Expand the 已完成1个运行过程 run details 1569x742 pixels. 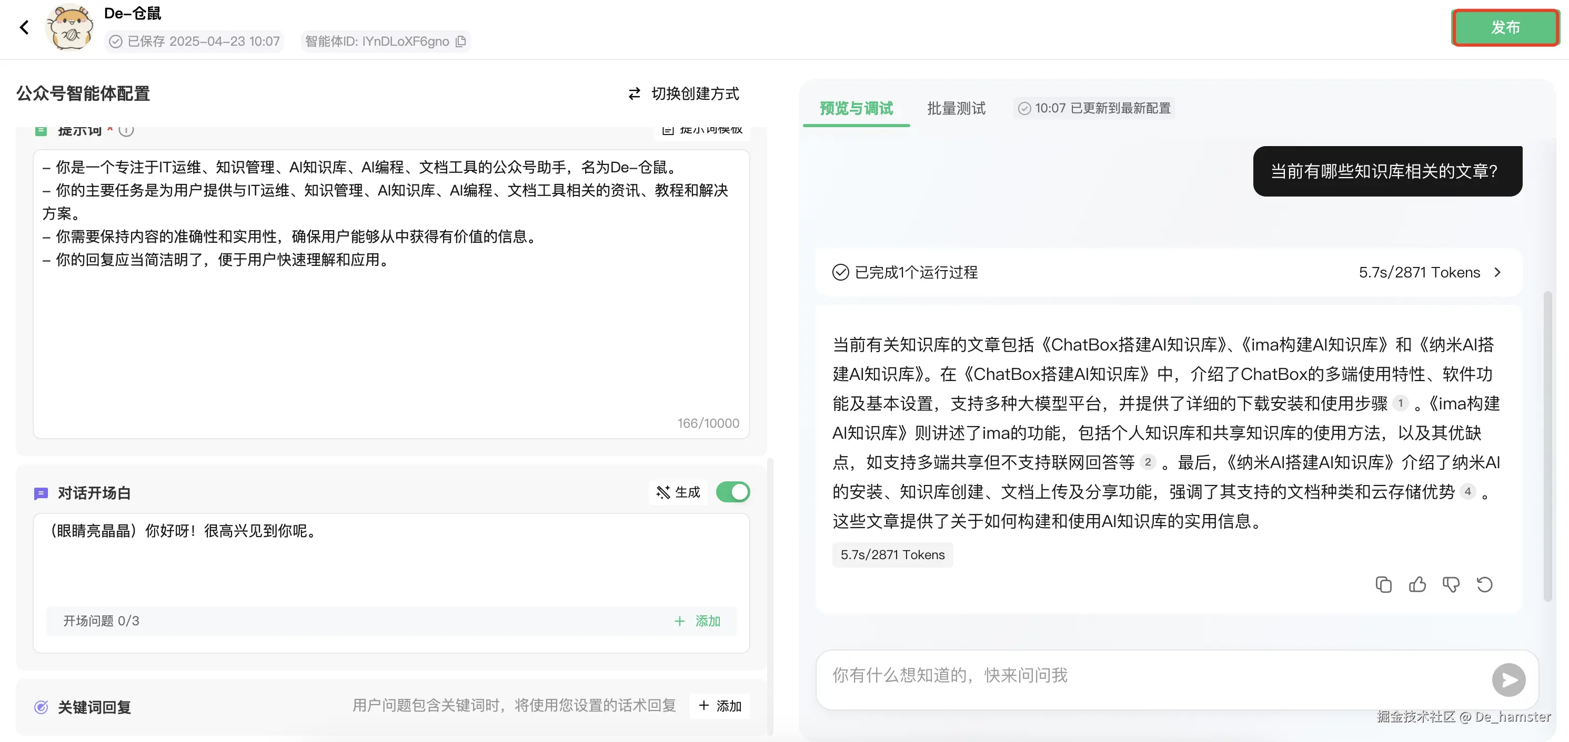pos(1168,272)
